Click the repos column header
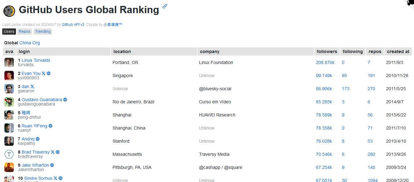The height and width of the screenshot is (182, 414). click(375, 52)
